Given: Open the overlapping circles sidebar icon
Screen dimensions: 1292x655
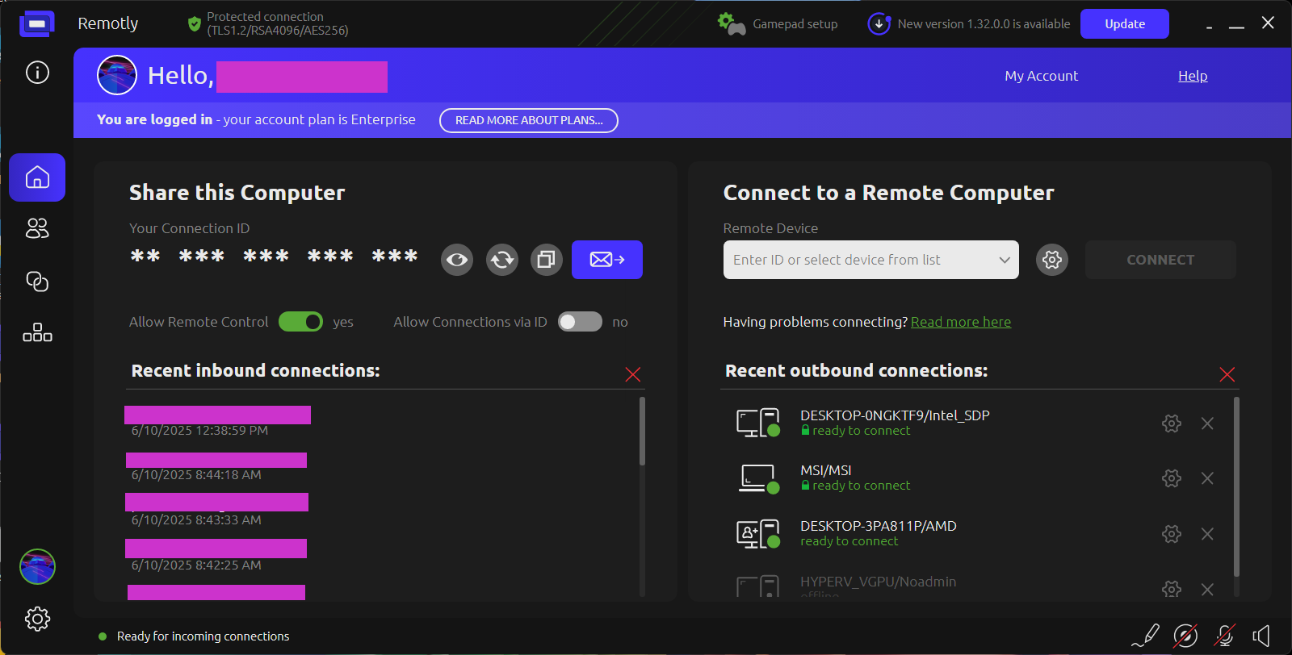Looking at the screenshot, I should (x=37, y=281).
